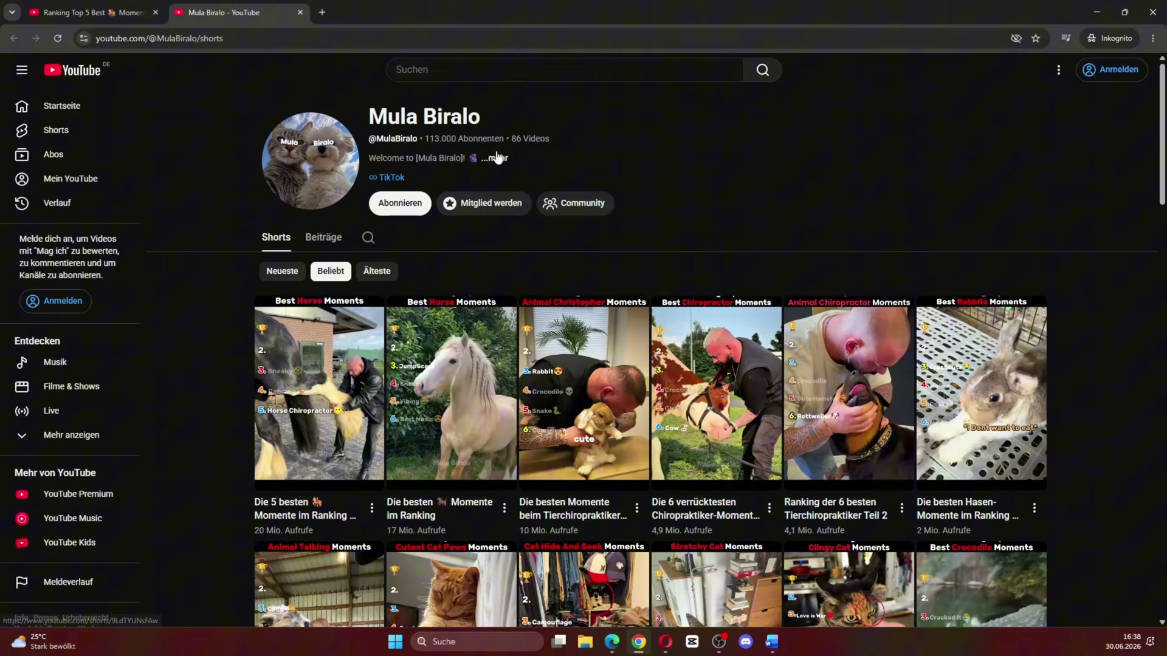Expand Mehr anzeigen in the sidebar

tap(70, 435)
